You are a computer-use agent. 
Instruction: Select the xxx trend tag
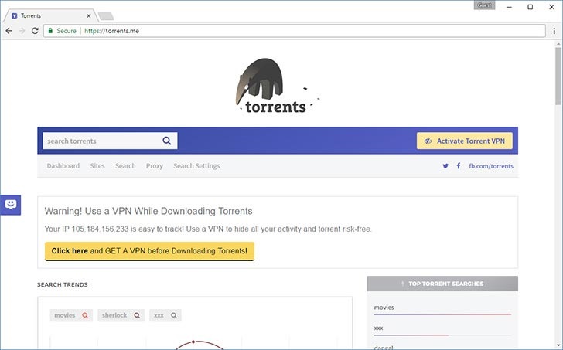(165, 315)
